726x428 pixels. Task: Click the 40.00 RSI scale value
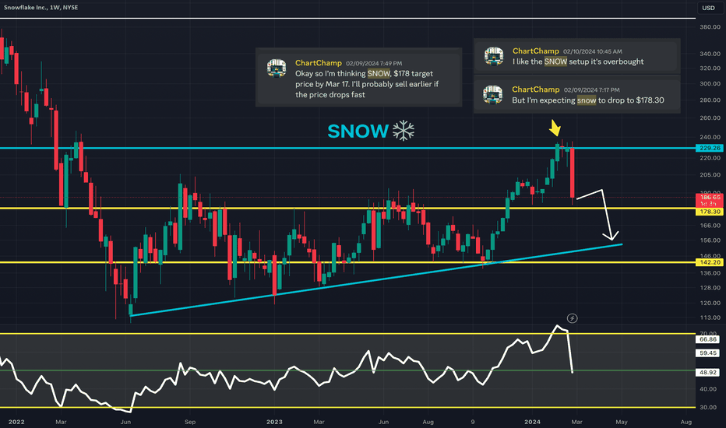[x=708, y=389]
